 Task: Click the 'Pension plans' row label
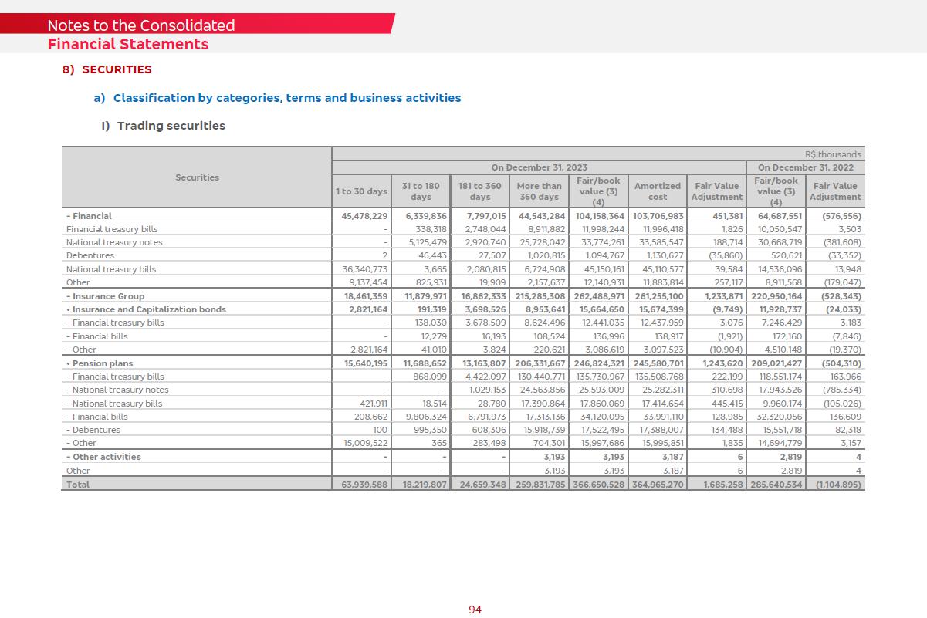[x=102, y=363]
